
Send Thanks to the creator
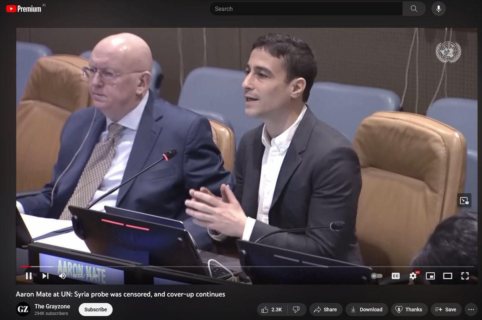tap(409, 310)
